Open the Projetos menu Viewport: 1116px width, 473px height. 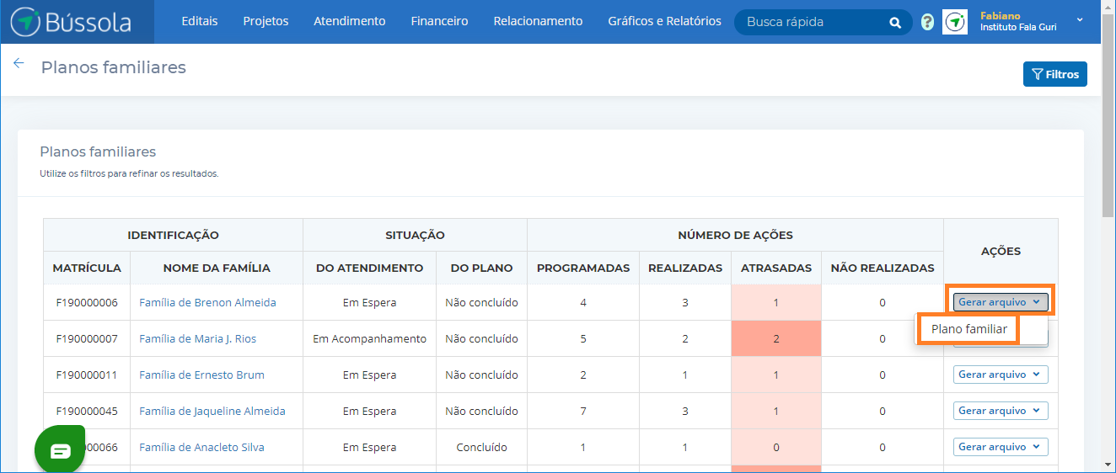coord(266,21)
